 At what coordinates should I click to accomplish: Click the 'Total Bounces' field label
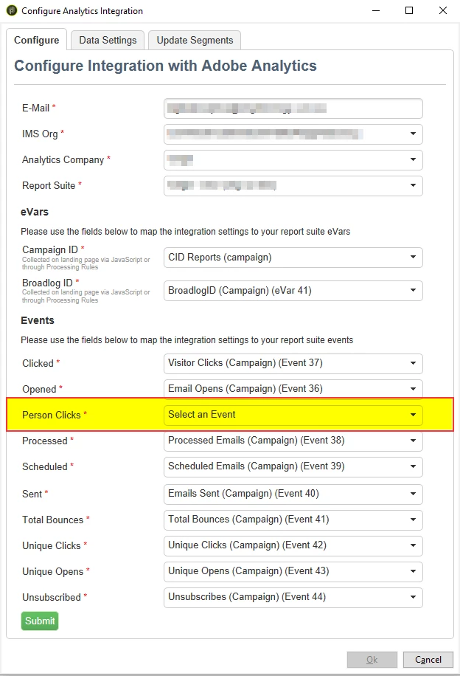tap(52, 520)
